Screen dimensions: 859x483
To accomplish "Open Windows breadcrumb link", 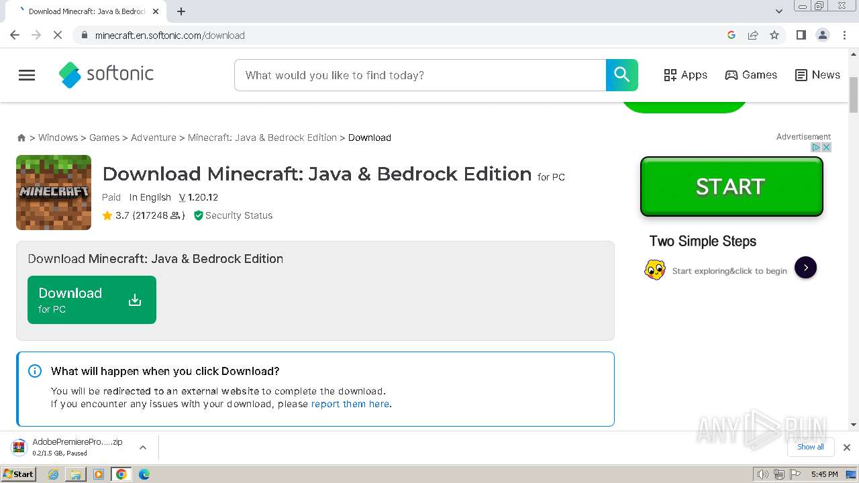I will tap(58, 138).
